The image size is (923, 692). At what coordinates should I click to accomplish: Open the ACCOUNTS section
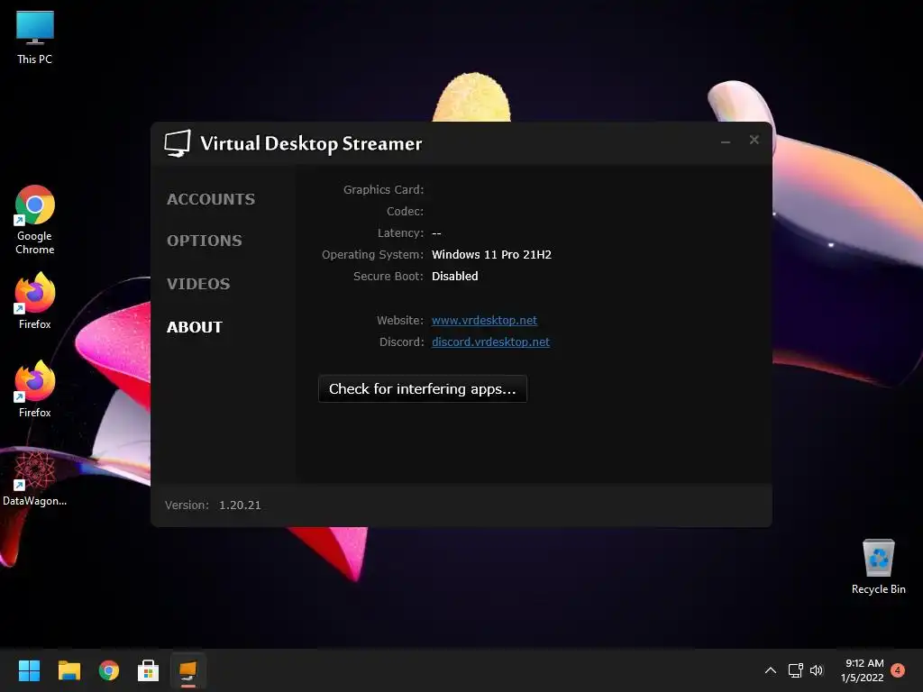point(211,199)
